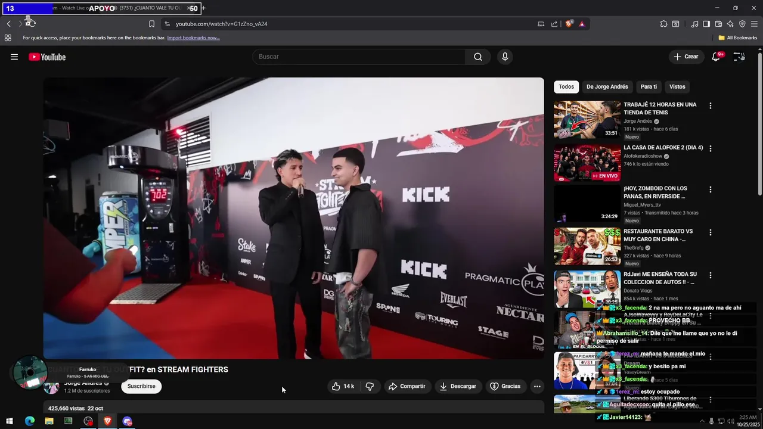The image size is (763, 429).
Task: Toggle the browser sidebar panel
Action: click(706, 24)
